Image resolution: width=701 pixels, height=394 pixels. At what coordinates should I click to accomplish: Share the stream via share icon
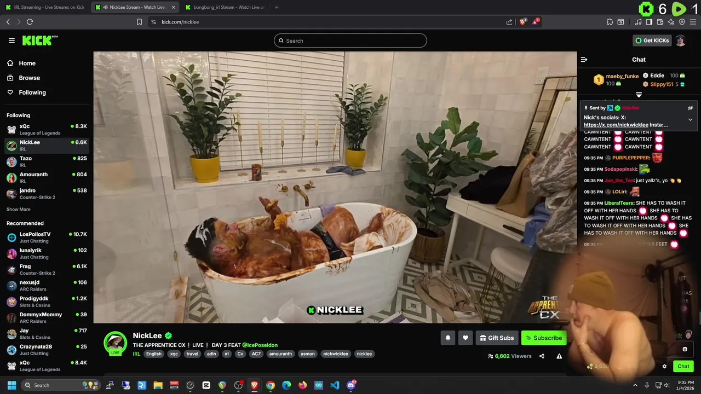pyautogui.click(x=542, y=356)
